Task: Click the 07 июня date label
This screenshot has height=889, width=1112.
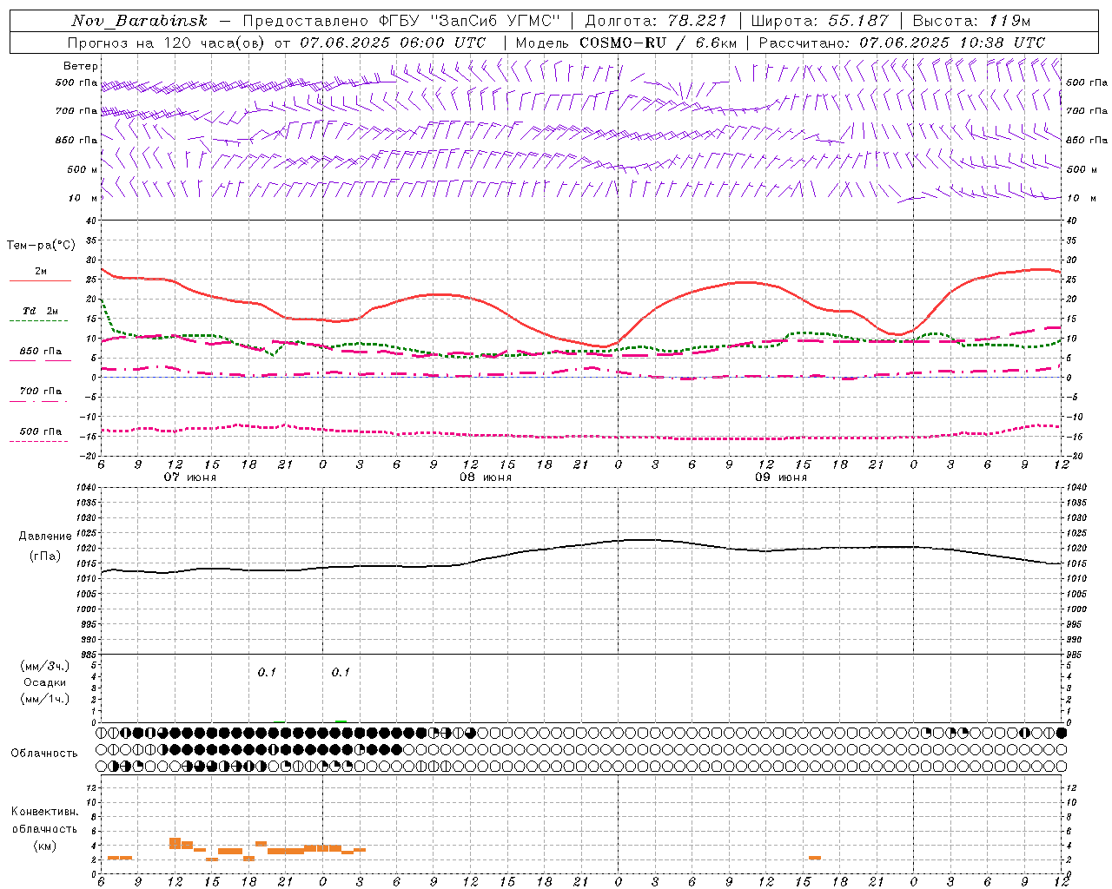Action: (x=189, y=477)
